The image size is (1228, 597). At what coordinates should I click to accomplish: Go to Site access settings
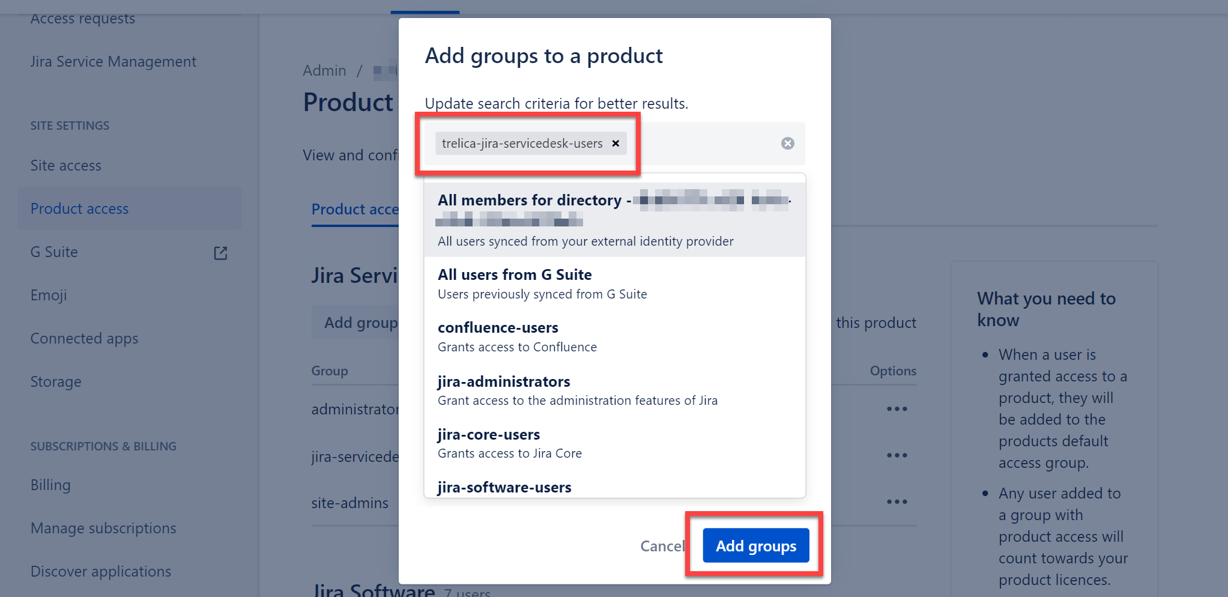click(x=66, y=165)
